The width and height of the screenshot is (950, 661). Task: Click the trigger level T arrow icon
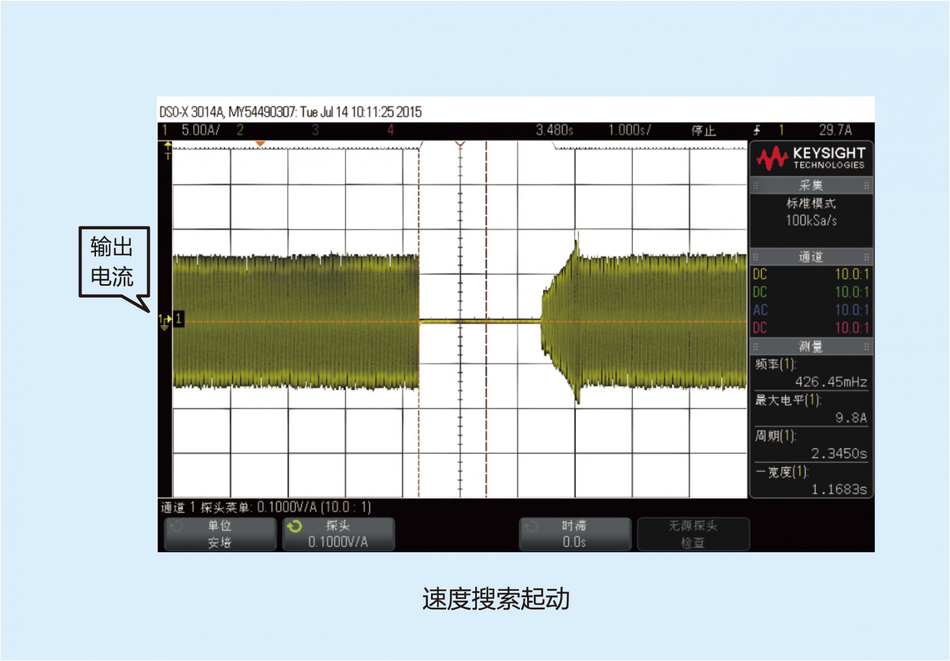[168, 151]
